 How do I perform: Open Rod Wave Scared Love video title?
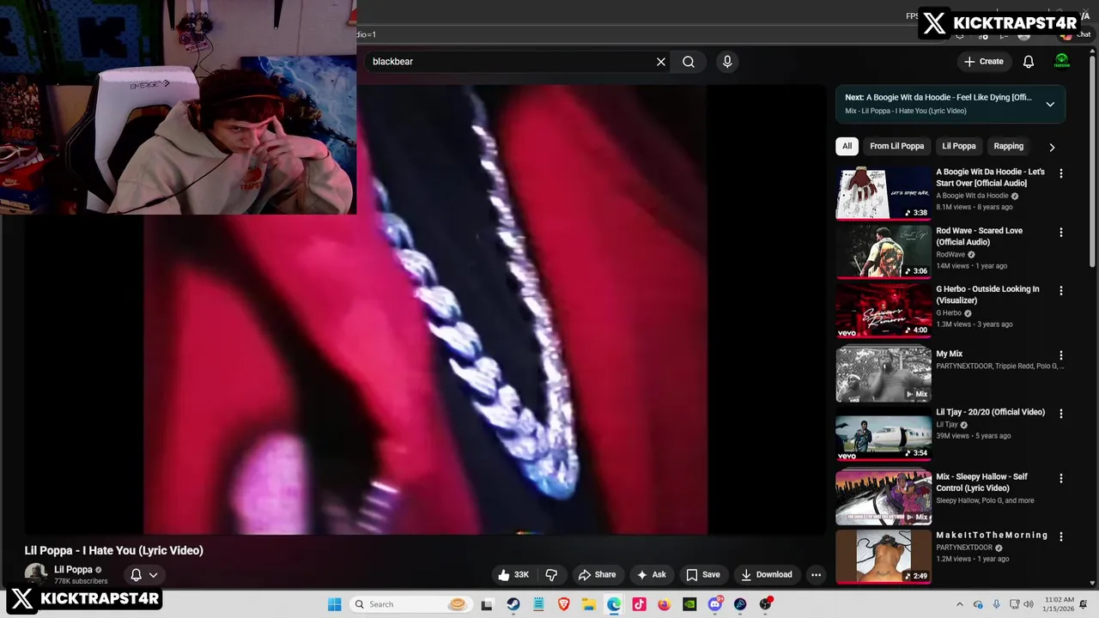pos(979,236)
